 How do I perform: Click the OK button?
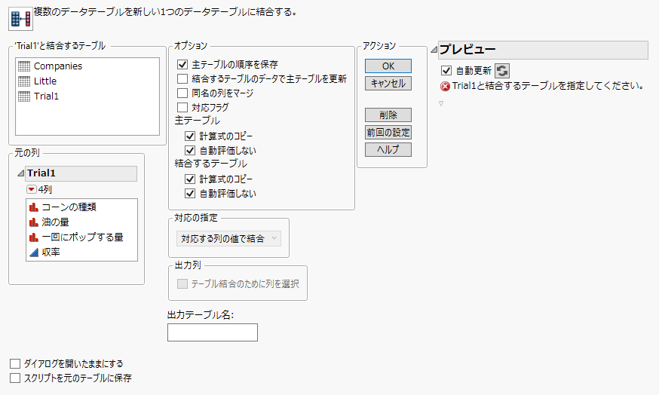388,66
